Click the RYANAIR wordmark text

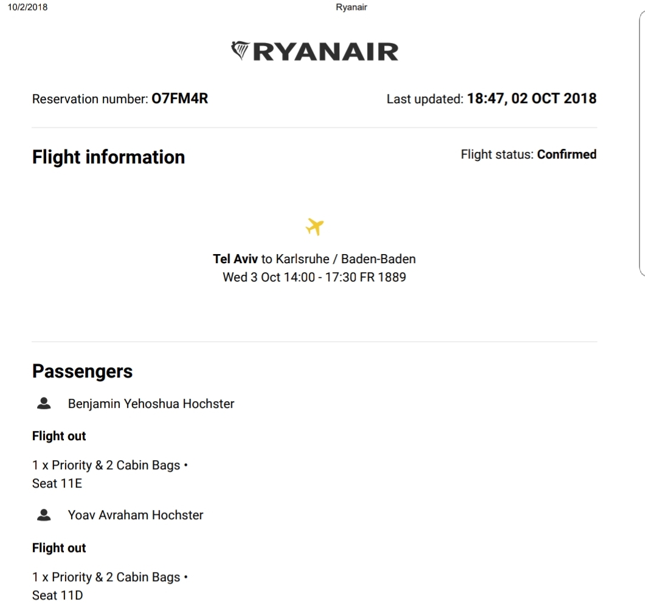pos(325,52)
